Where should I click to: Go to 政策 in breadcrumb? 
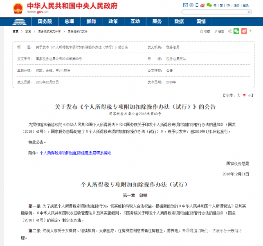tap(28, 32)
